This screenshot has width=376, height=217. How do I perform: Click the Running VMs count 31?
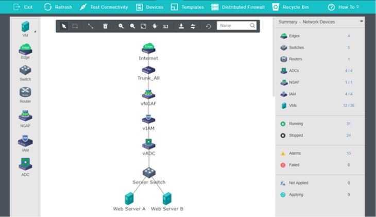point(349,124)
